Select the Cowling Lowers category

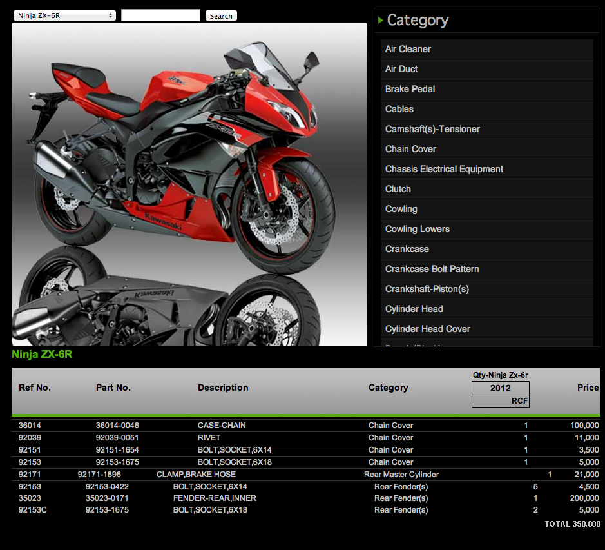[x=486, y=229]
